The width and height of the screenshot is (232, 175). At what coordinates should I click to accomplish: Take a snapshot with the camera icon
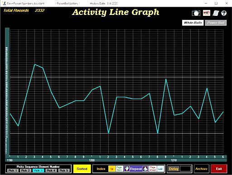(x=196, y=13)
